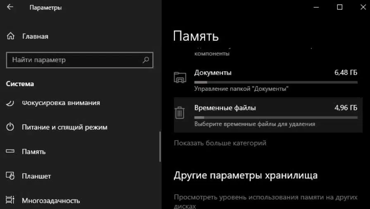Click the multitasking icon beside Многозадачность
The height and width of the screenshot is (209, 370).
[10, 200]
